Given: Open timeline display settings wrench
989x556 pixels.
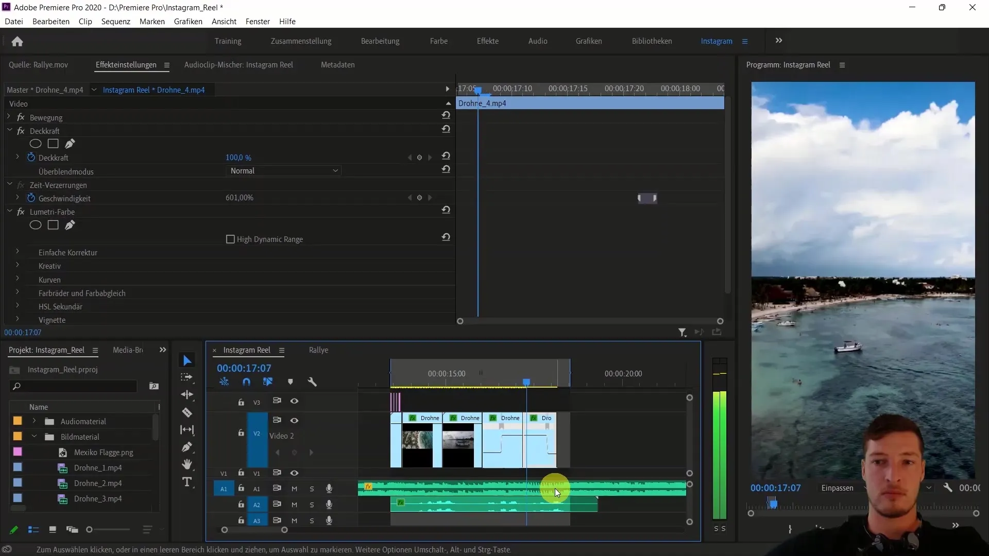Looking at the screenshot, I should [x=312, y=381].
